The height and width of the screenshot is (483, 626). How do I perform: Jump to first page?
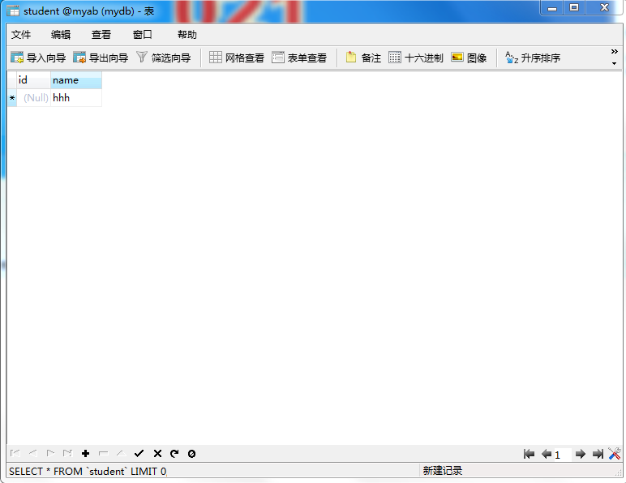click(529, 454)
